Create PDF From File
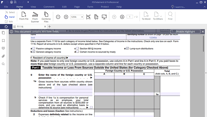The width and height of the screenshot is (207, 117). pos(24,16)
